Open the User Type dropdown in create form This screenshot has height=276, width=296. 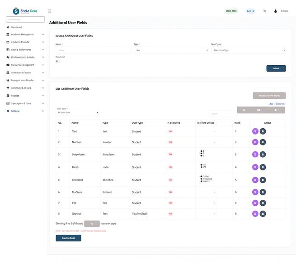coord(249,50)
